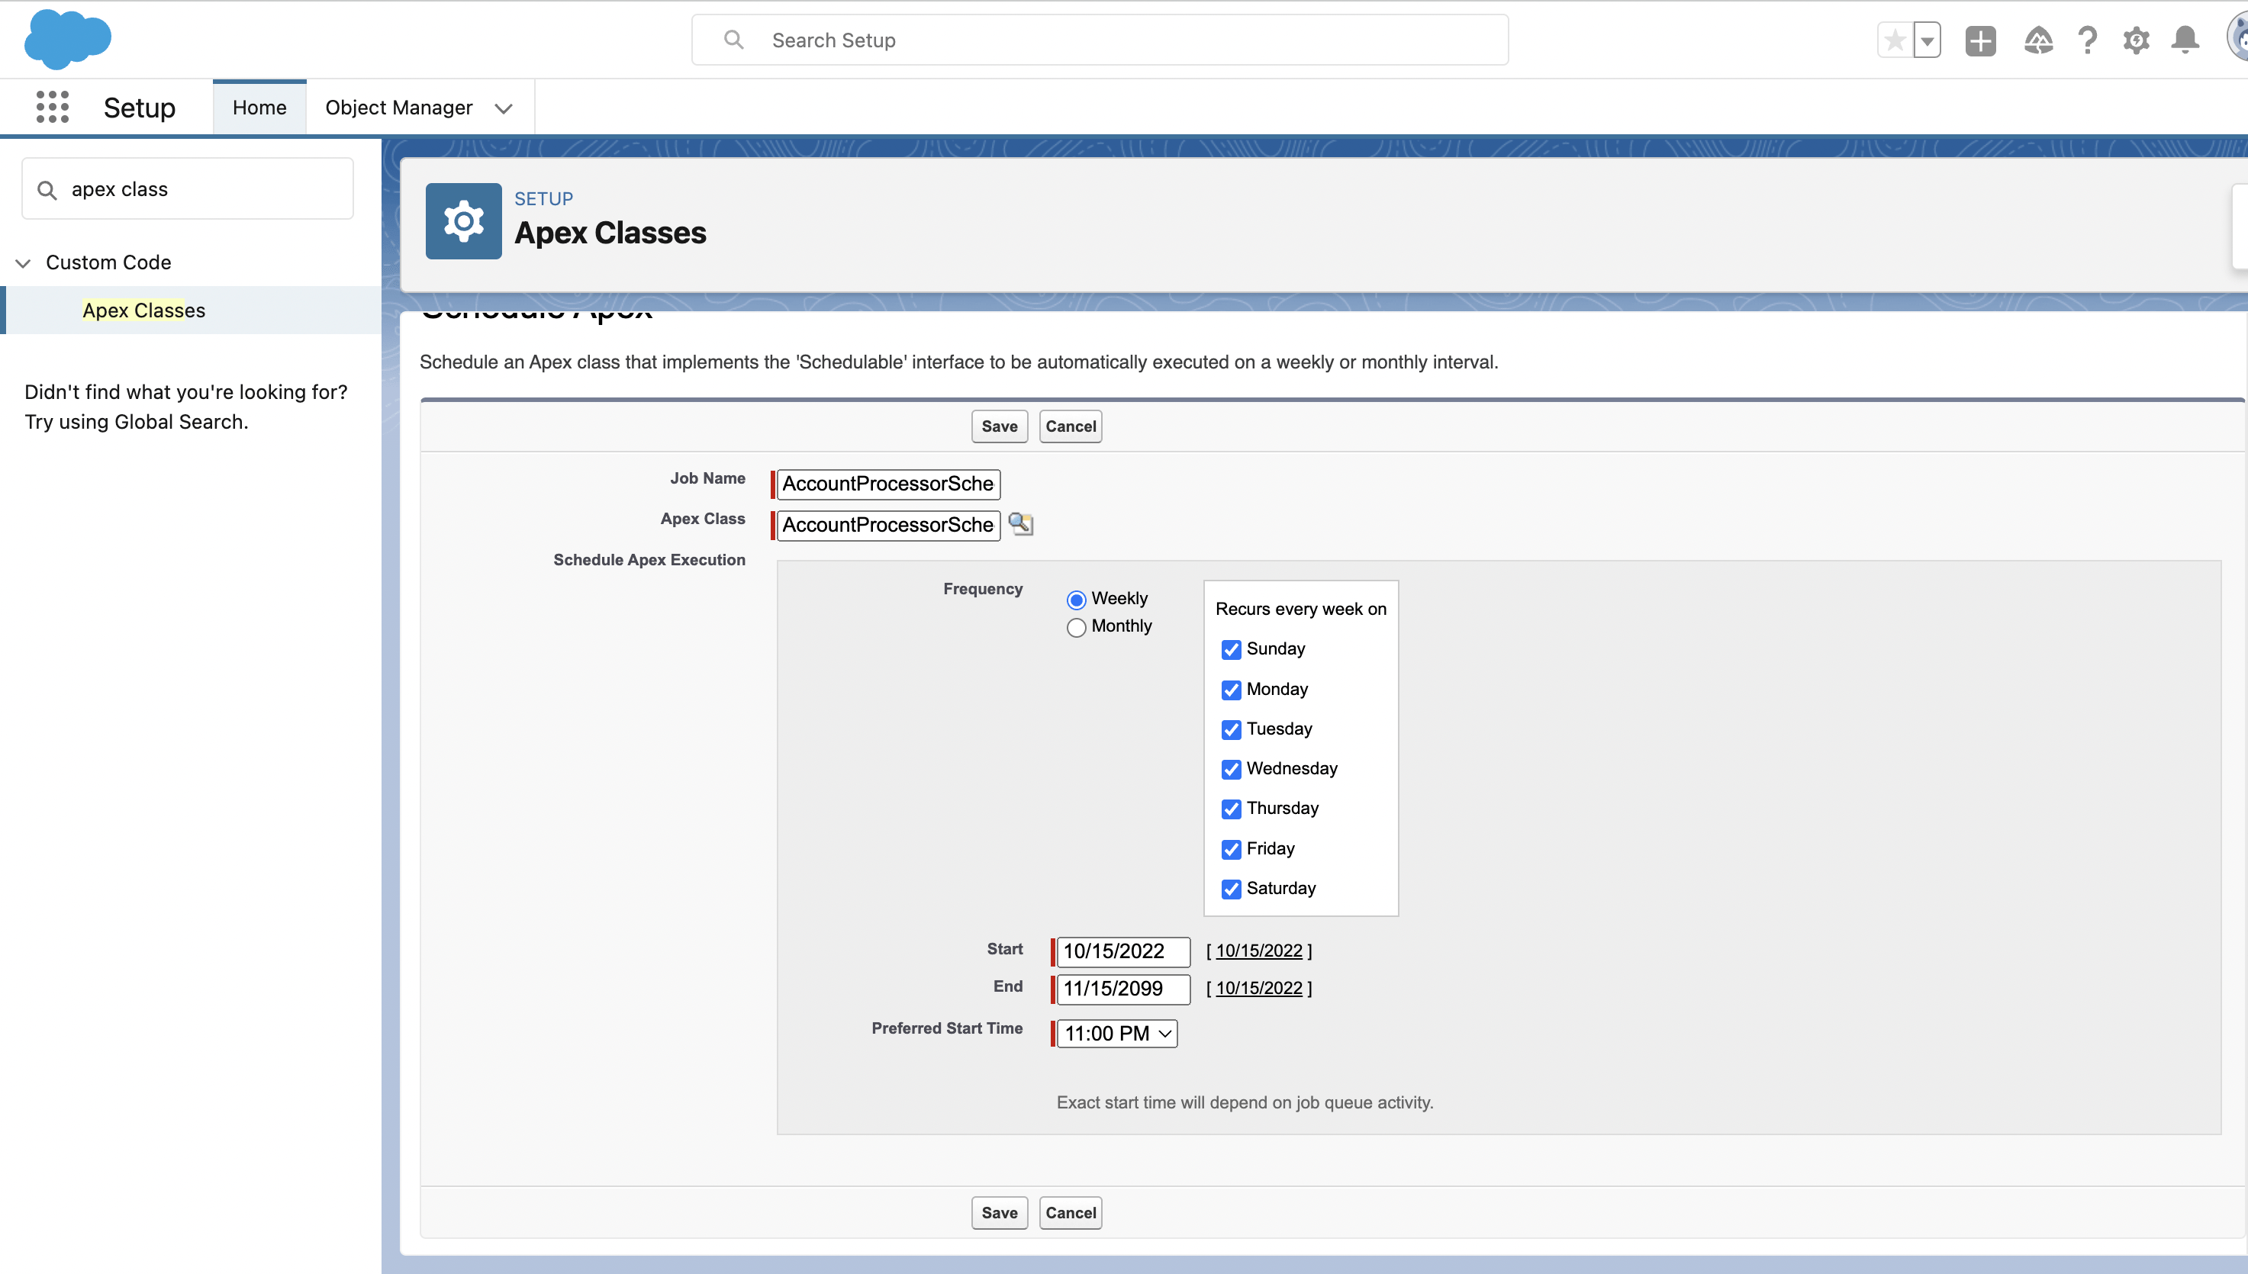2248x1274 pixels.
Task: Click the Salesforce cloud logo
Action: click(67, 40)
